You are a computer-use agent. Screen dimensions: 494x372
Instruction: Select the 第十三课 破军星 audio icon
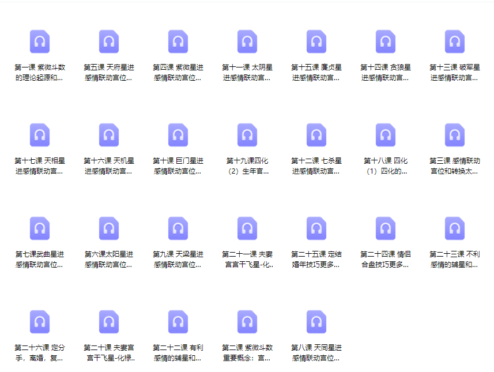[455, 42]
